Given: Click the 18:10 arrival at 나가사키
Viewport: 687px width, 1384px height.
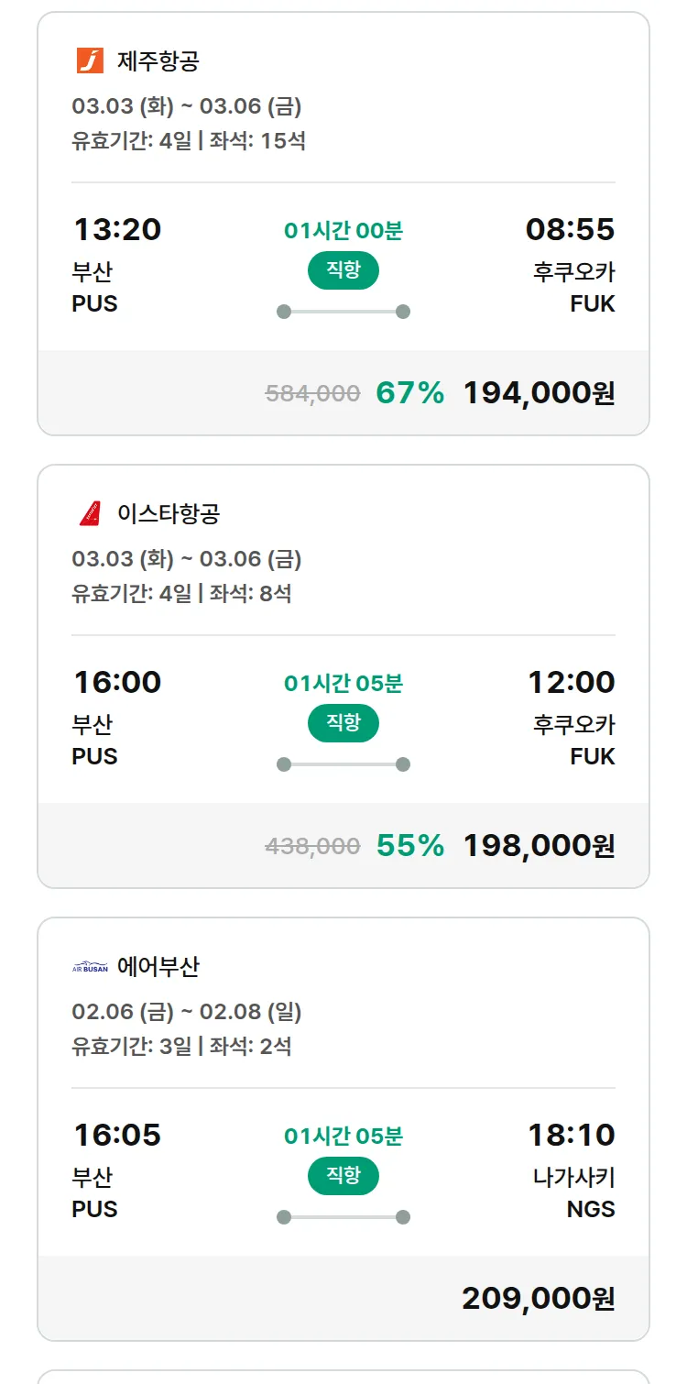Looking at the screenshot, I should click(x=571, y=1135).
